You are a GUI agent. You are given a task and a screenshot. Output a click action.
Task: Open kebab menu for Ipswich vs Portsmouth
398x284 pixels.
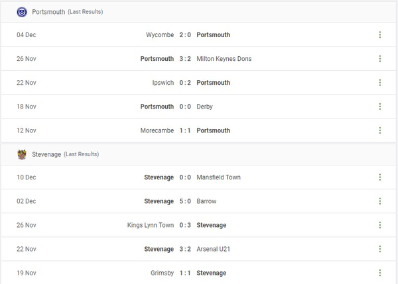(x=380, y=83)
